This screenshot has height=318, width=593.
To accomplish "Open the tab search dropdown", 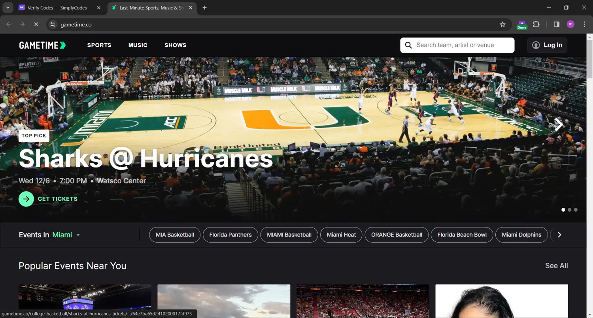I will pyautogui.click(x=8, y=8).
